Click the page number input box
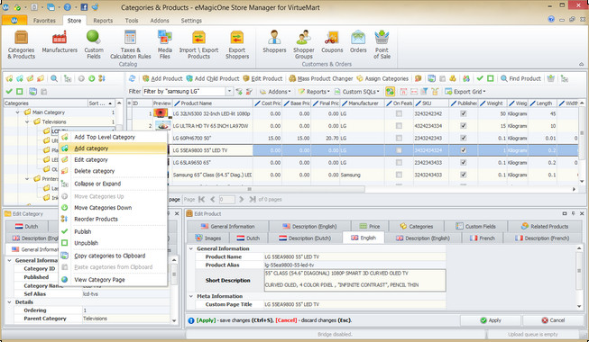The width and height of the screenshot is (589, 342). 227,200
